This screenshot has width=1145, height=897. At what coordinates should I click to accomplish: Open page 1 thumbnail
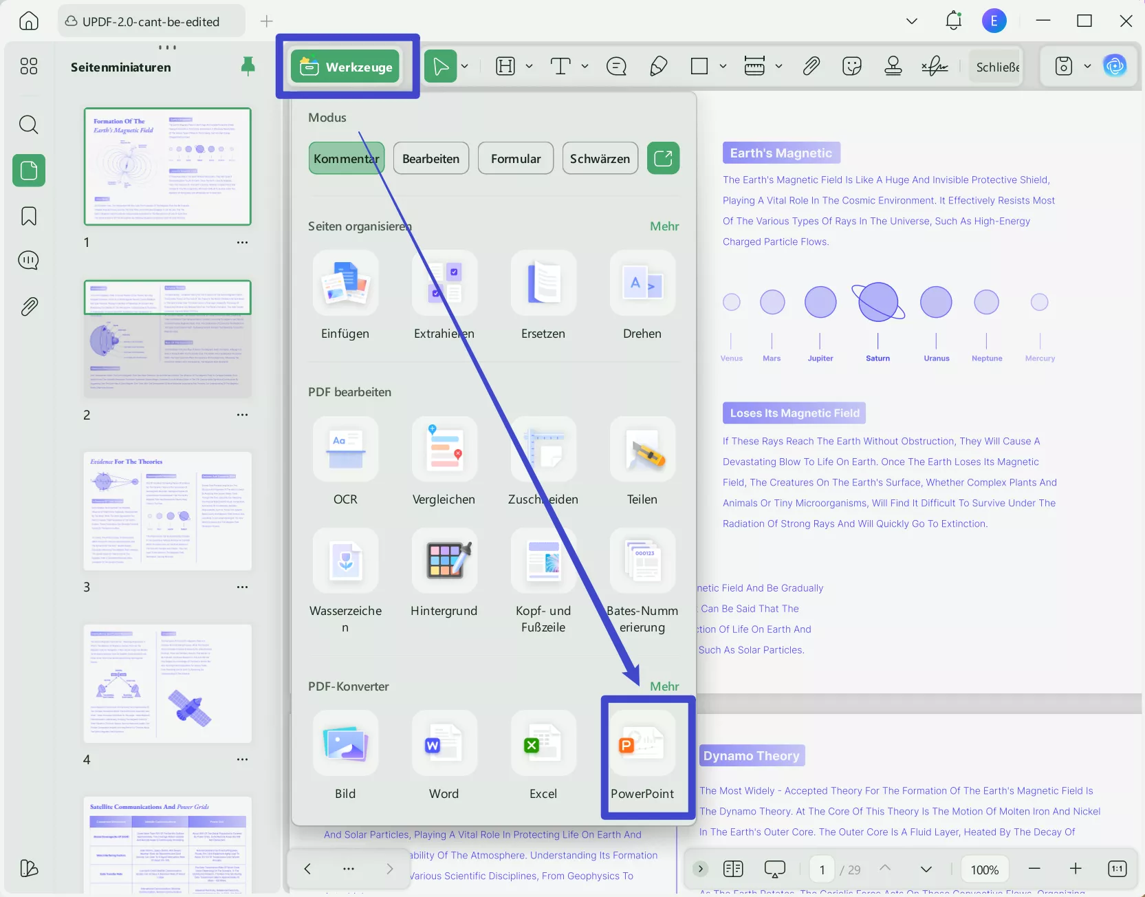click(168, 166)
